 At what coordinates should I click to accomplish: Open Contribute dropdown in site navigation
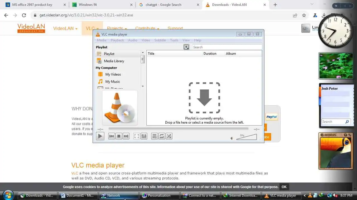coord(147,28)
